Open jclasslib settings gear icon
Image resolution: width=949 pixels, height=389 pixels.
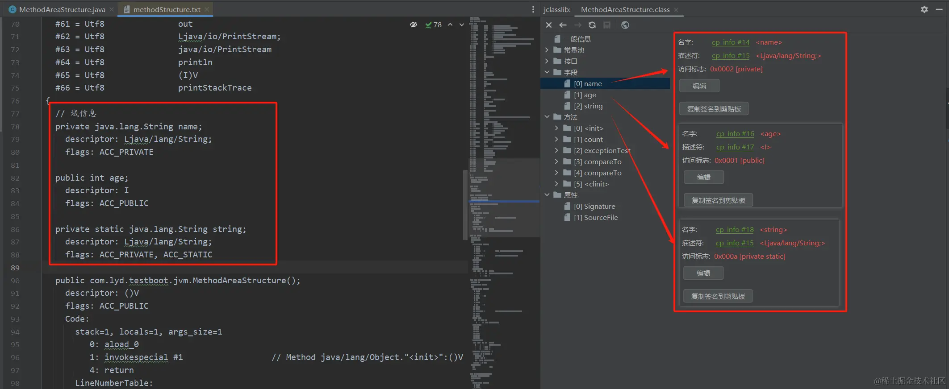click(924, 9)
